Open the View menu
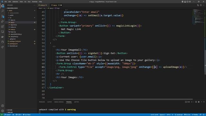206x116 pixels. [x=21, y=2]
